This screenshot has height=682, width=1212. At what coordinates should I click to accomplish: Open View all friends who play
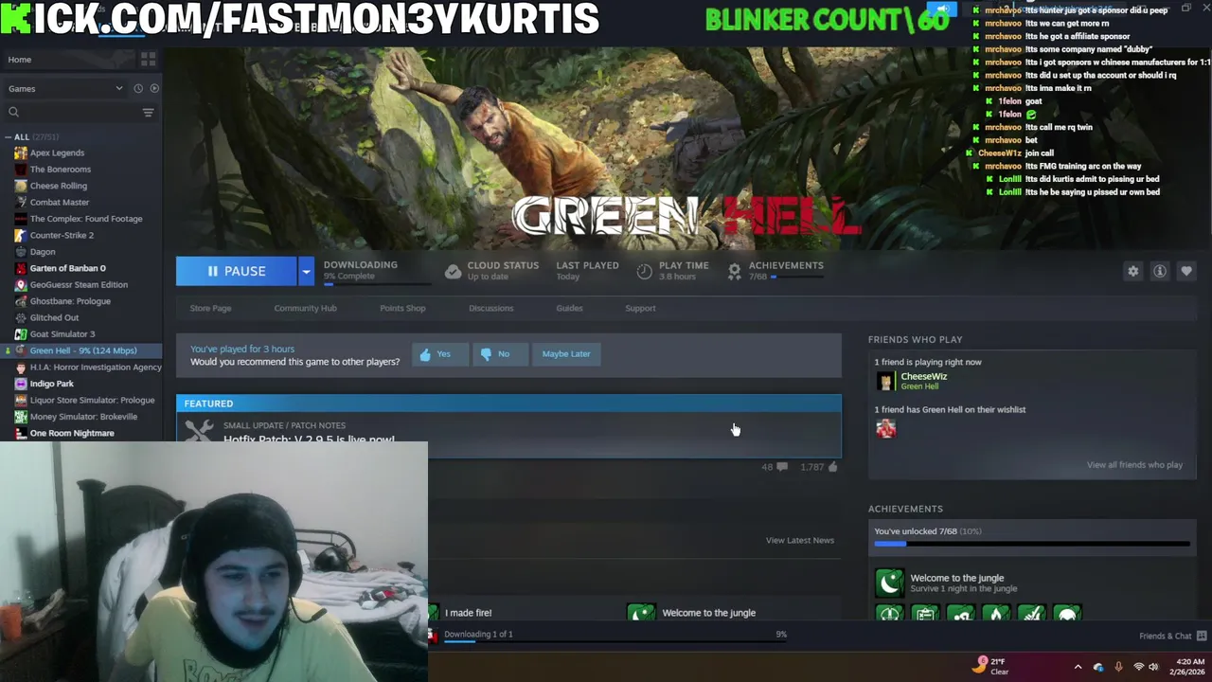pos(1134,465)
